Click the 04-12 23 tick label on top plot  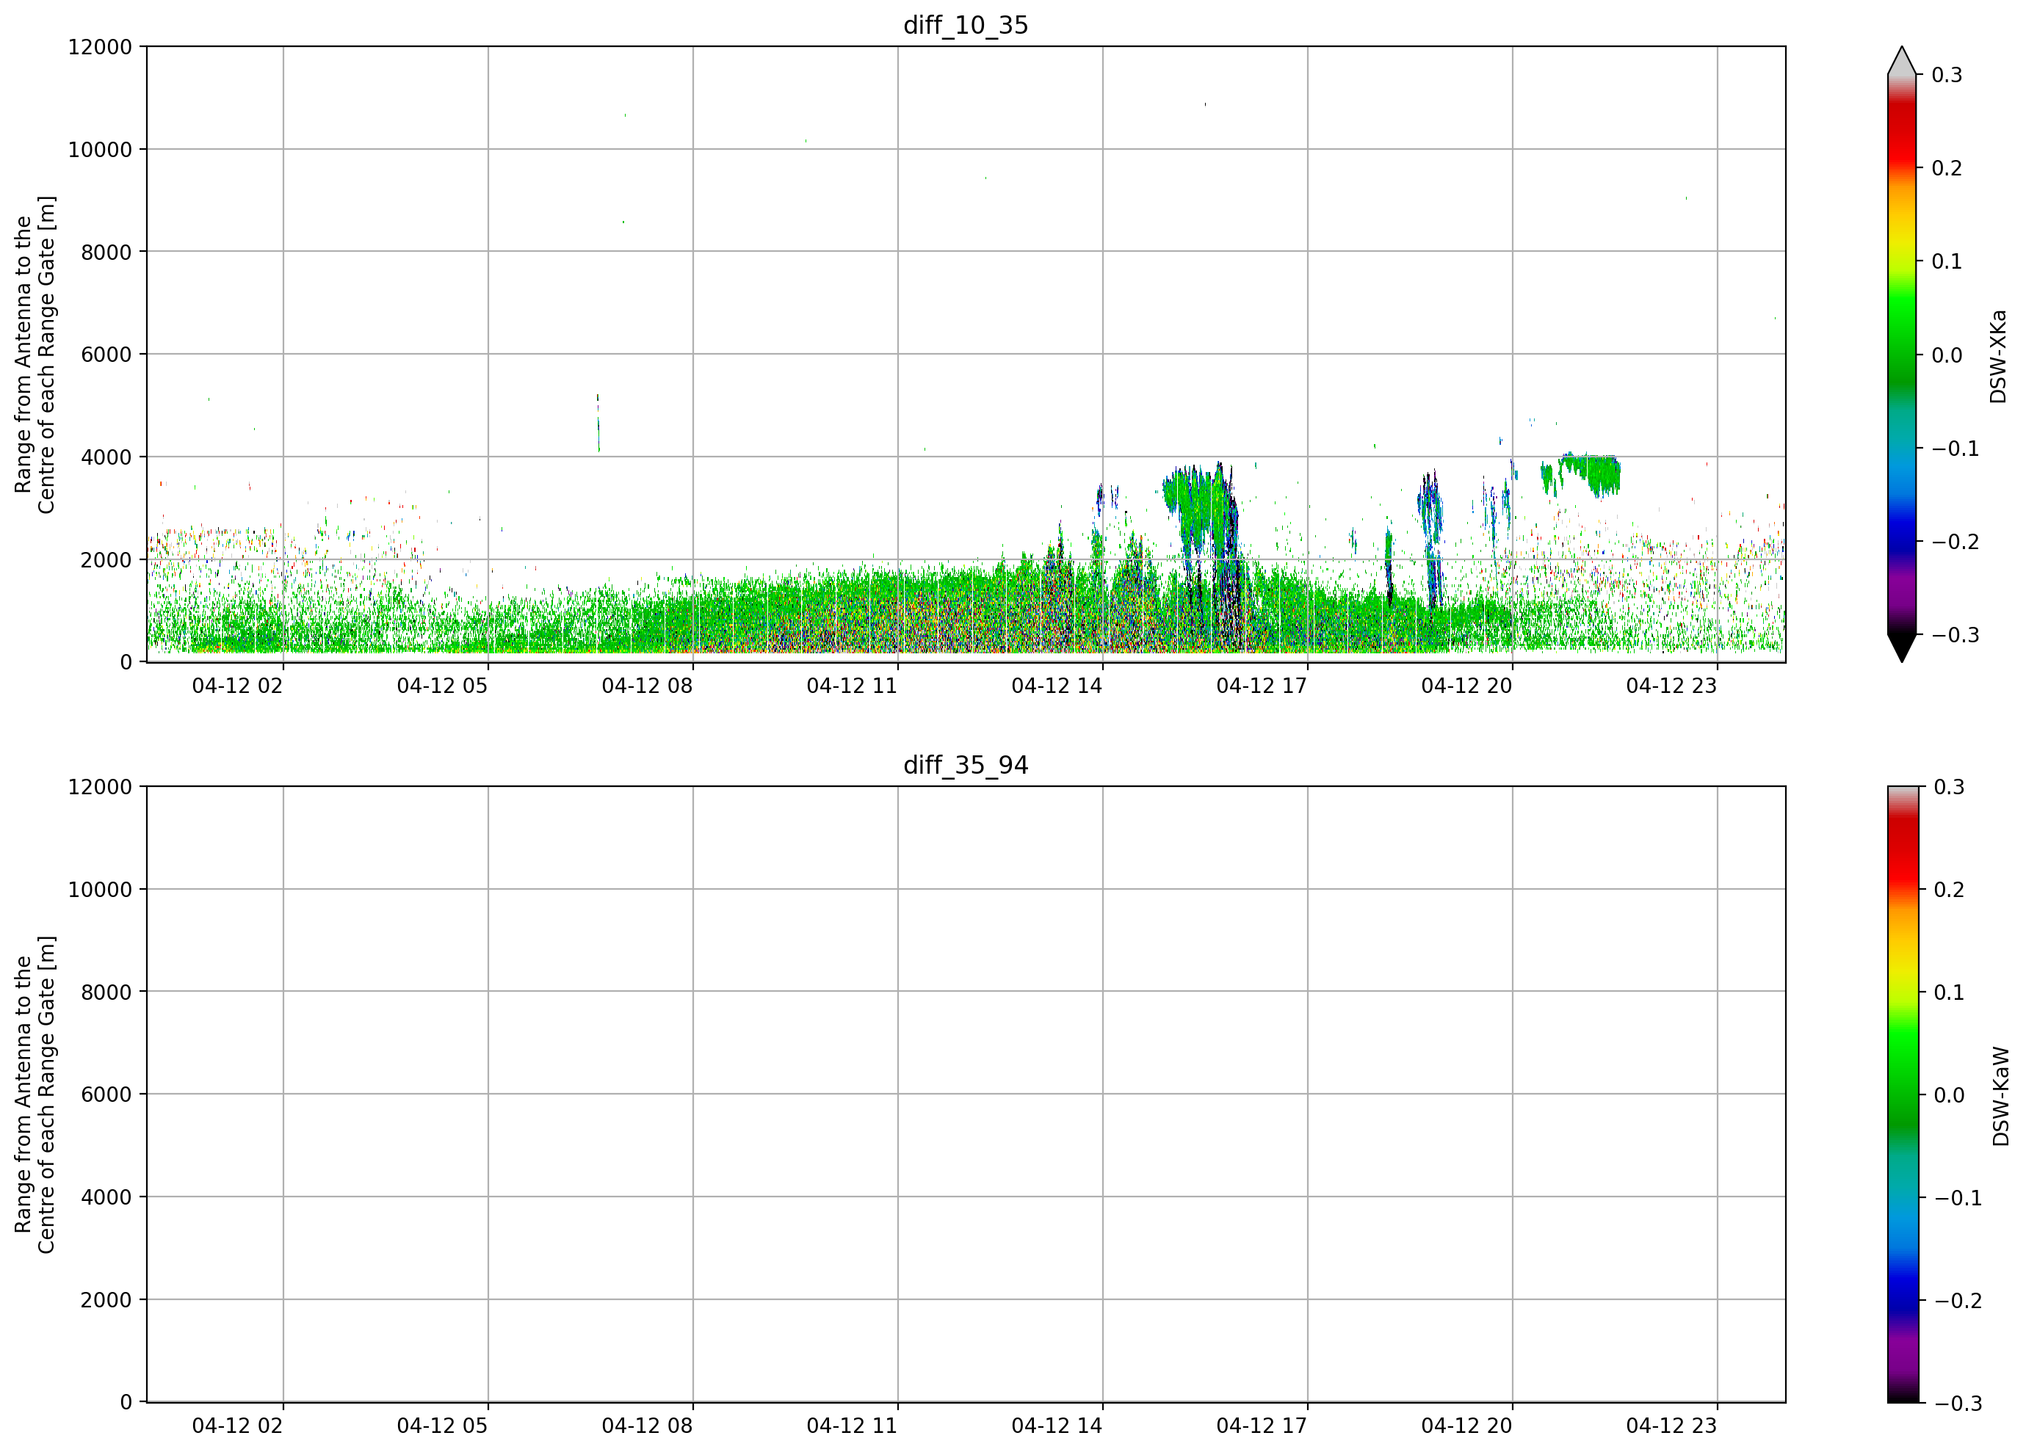coord(1671,686)
